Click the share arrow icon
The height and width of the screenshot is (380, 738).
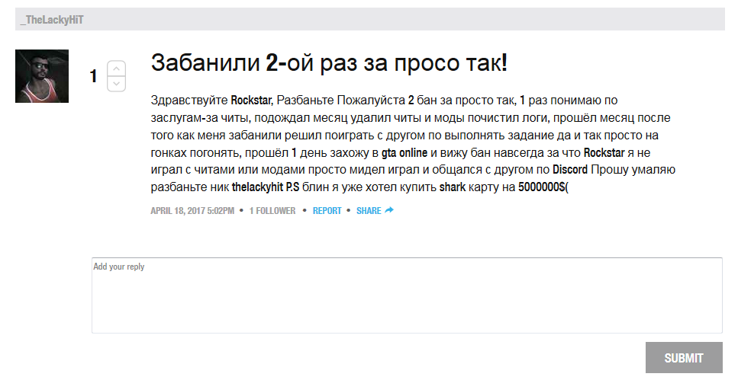tap(388, 210)
